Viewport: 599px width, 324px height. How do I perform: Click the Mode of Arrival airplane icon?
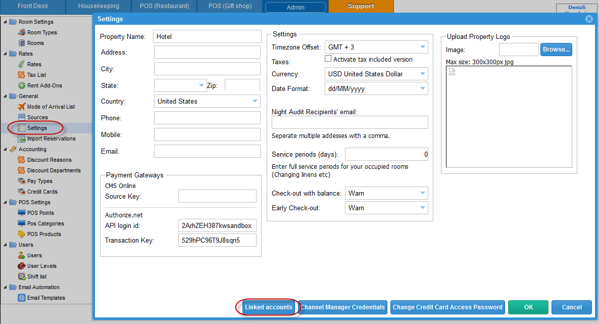coord(22,107)
